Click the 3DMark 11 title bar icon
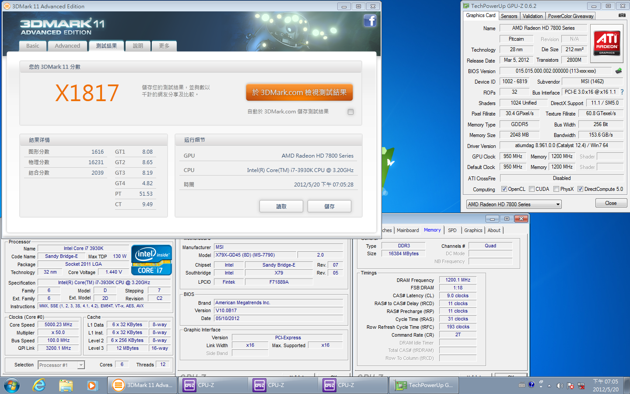 pyautogui.click(x=7, y=6)
